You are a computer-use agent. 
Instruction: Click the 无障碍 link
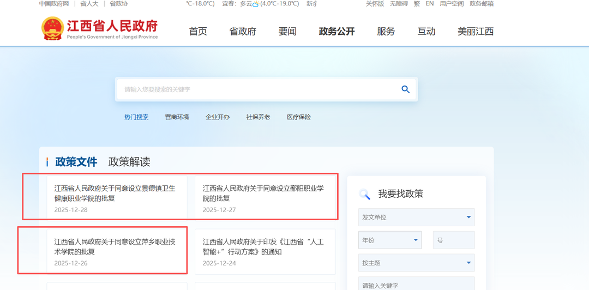point(399,4)
